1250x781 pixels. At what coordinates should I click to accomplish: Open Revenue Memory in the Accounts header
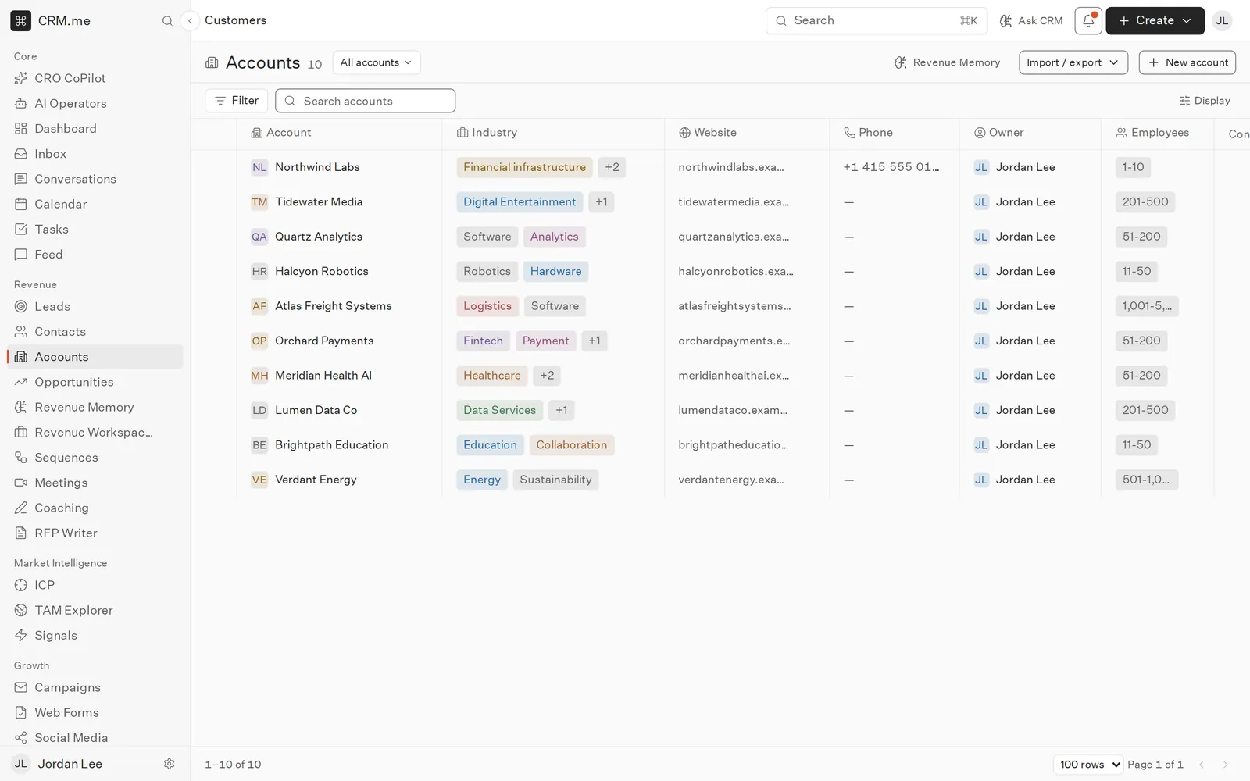(x=947, y=62)
